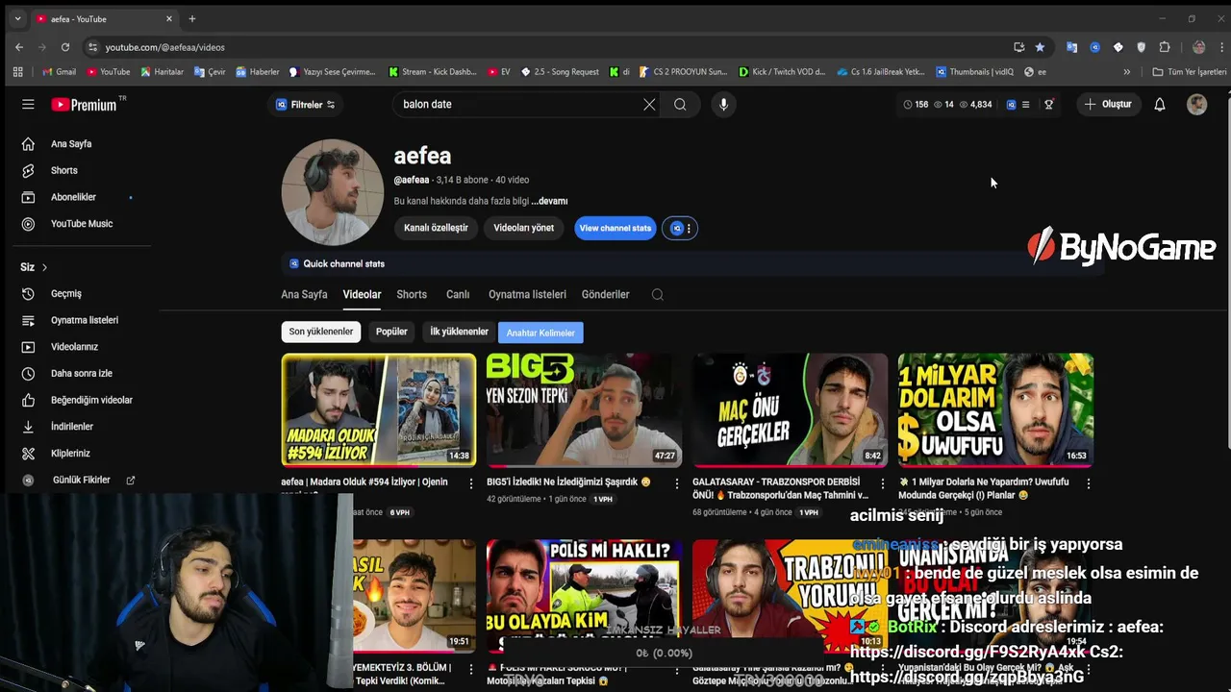
Task: Select the Son yüklenenler sort chip
Action: pos(321,332)
